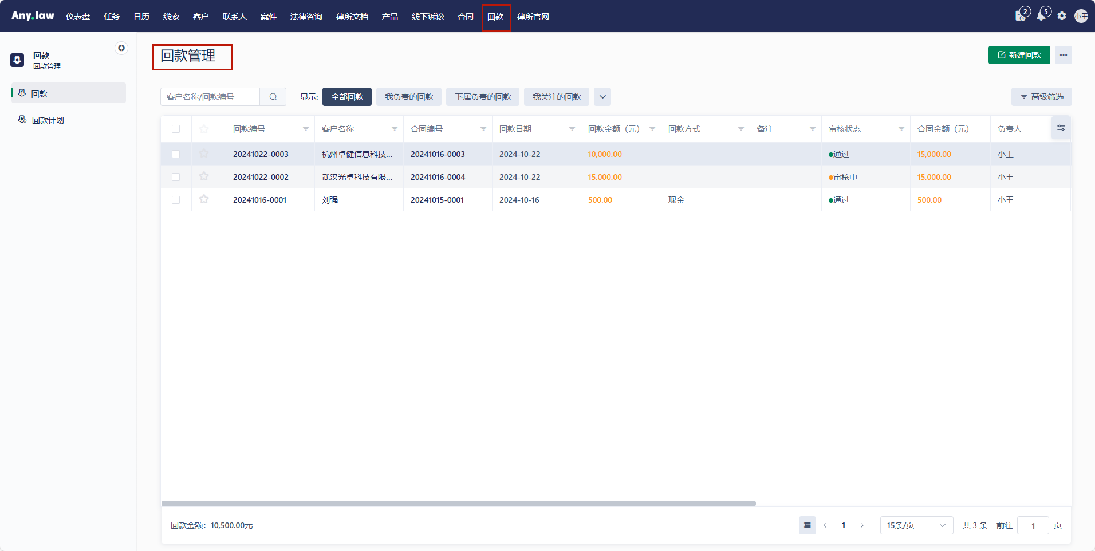Filter the 备注 column

tap(813, 129)
